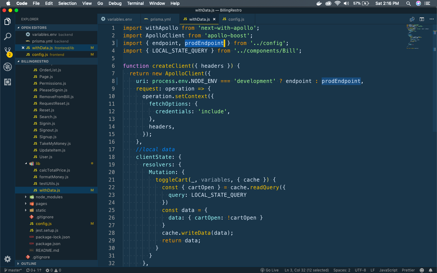Open macOS Spotlight search icon
The height and width of the screenshot is (273, 437).
point(408,3)
